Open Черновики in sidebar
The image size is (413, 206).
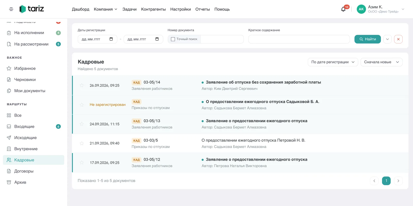pyautogui.click(x=34, y=80)
